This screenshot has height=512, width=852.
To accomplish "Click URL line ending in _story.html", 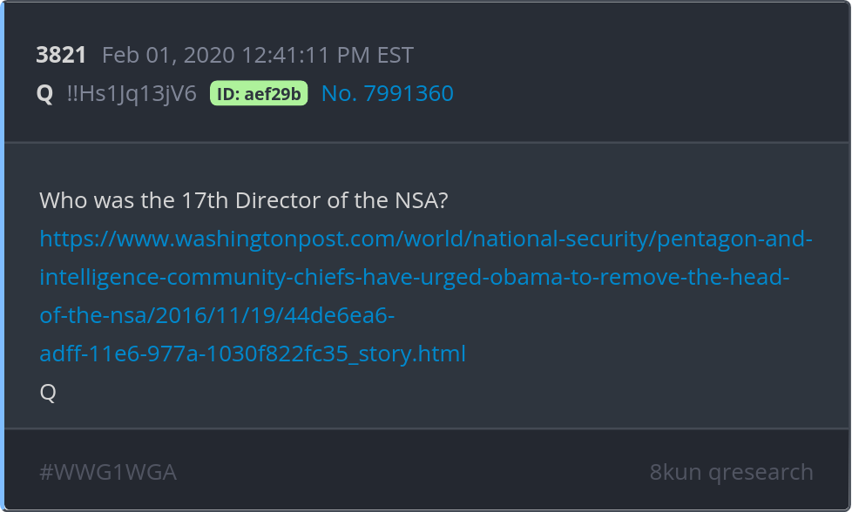I will 253,354.
